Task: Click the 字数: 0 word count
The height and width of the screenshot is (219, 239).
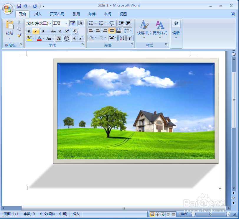Action: [x=29, y=214]
